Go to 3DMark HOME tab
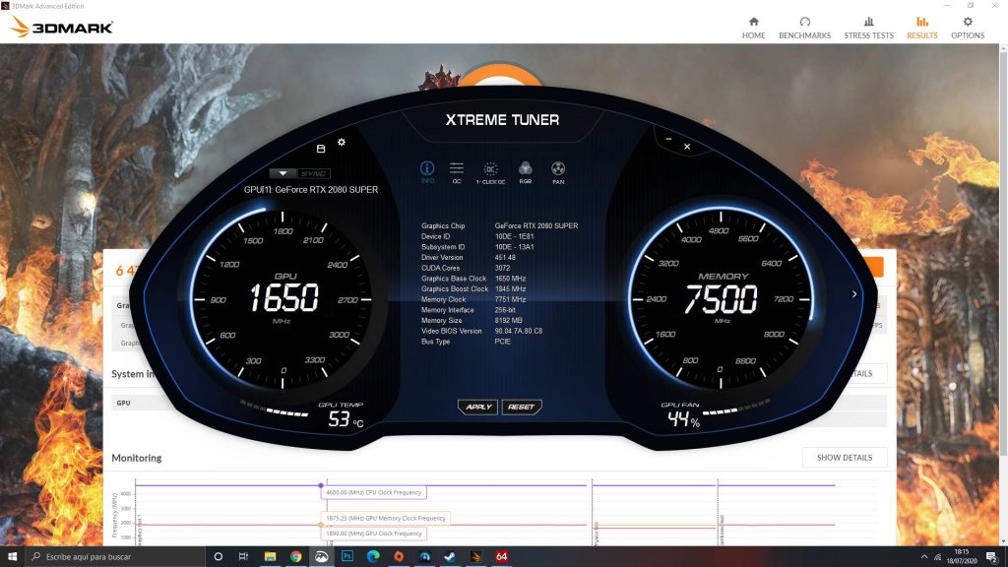 pyautogui.click(x=753, y=28)
